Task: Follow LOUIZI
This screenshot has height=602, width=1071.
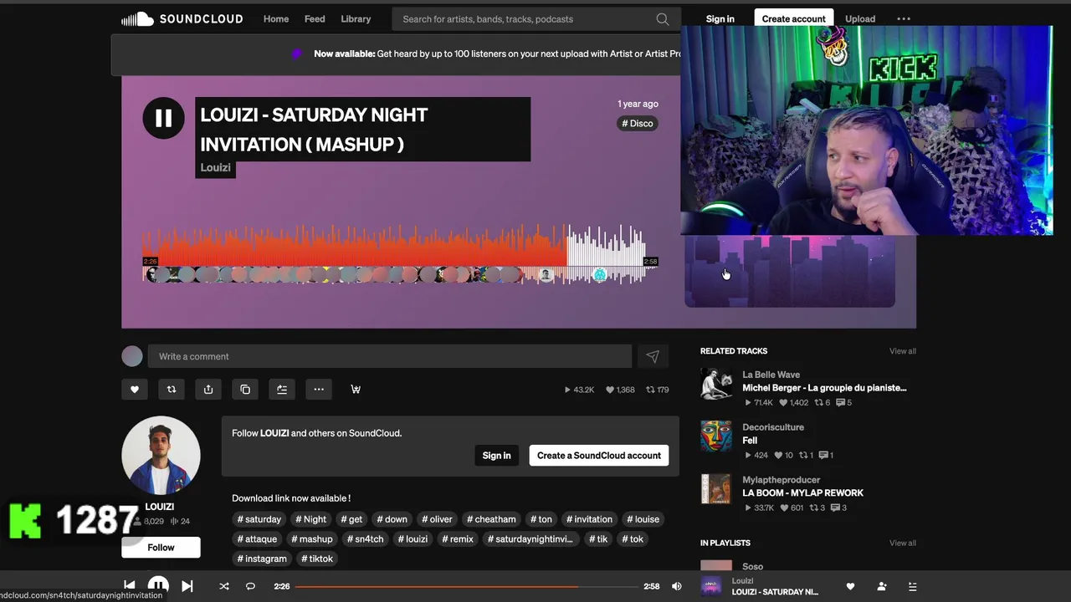Action: tap(161, 548)
